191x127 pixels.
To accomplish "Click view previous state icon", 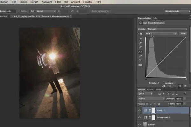I will [x=169, y=86].
